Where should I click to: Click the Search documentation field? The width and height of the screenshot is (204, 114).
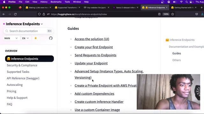28,31
